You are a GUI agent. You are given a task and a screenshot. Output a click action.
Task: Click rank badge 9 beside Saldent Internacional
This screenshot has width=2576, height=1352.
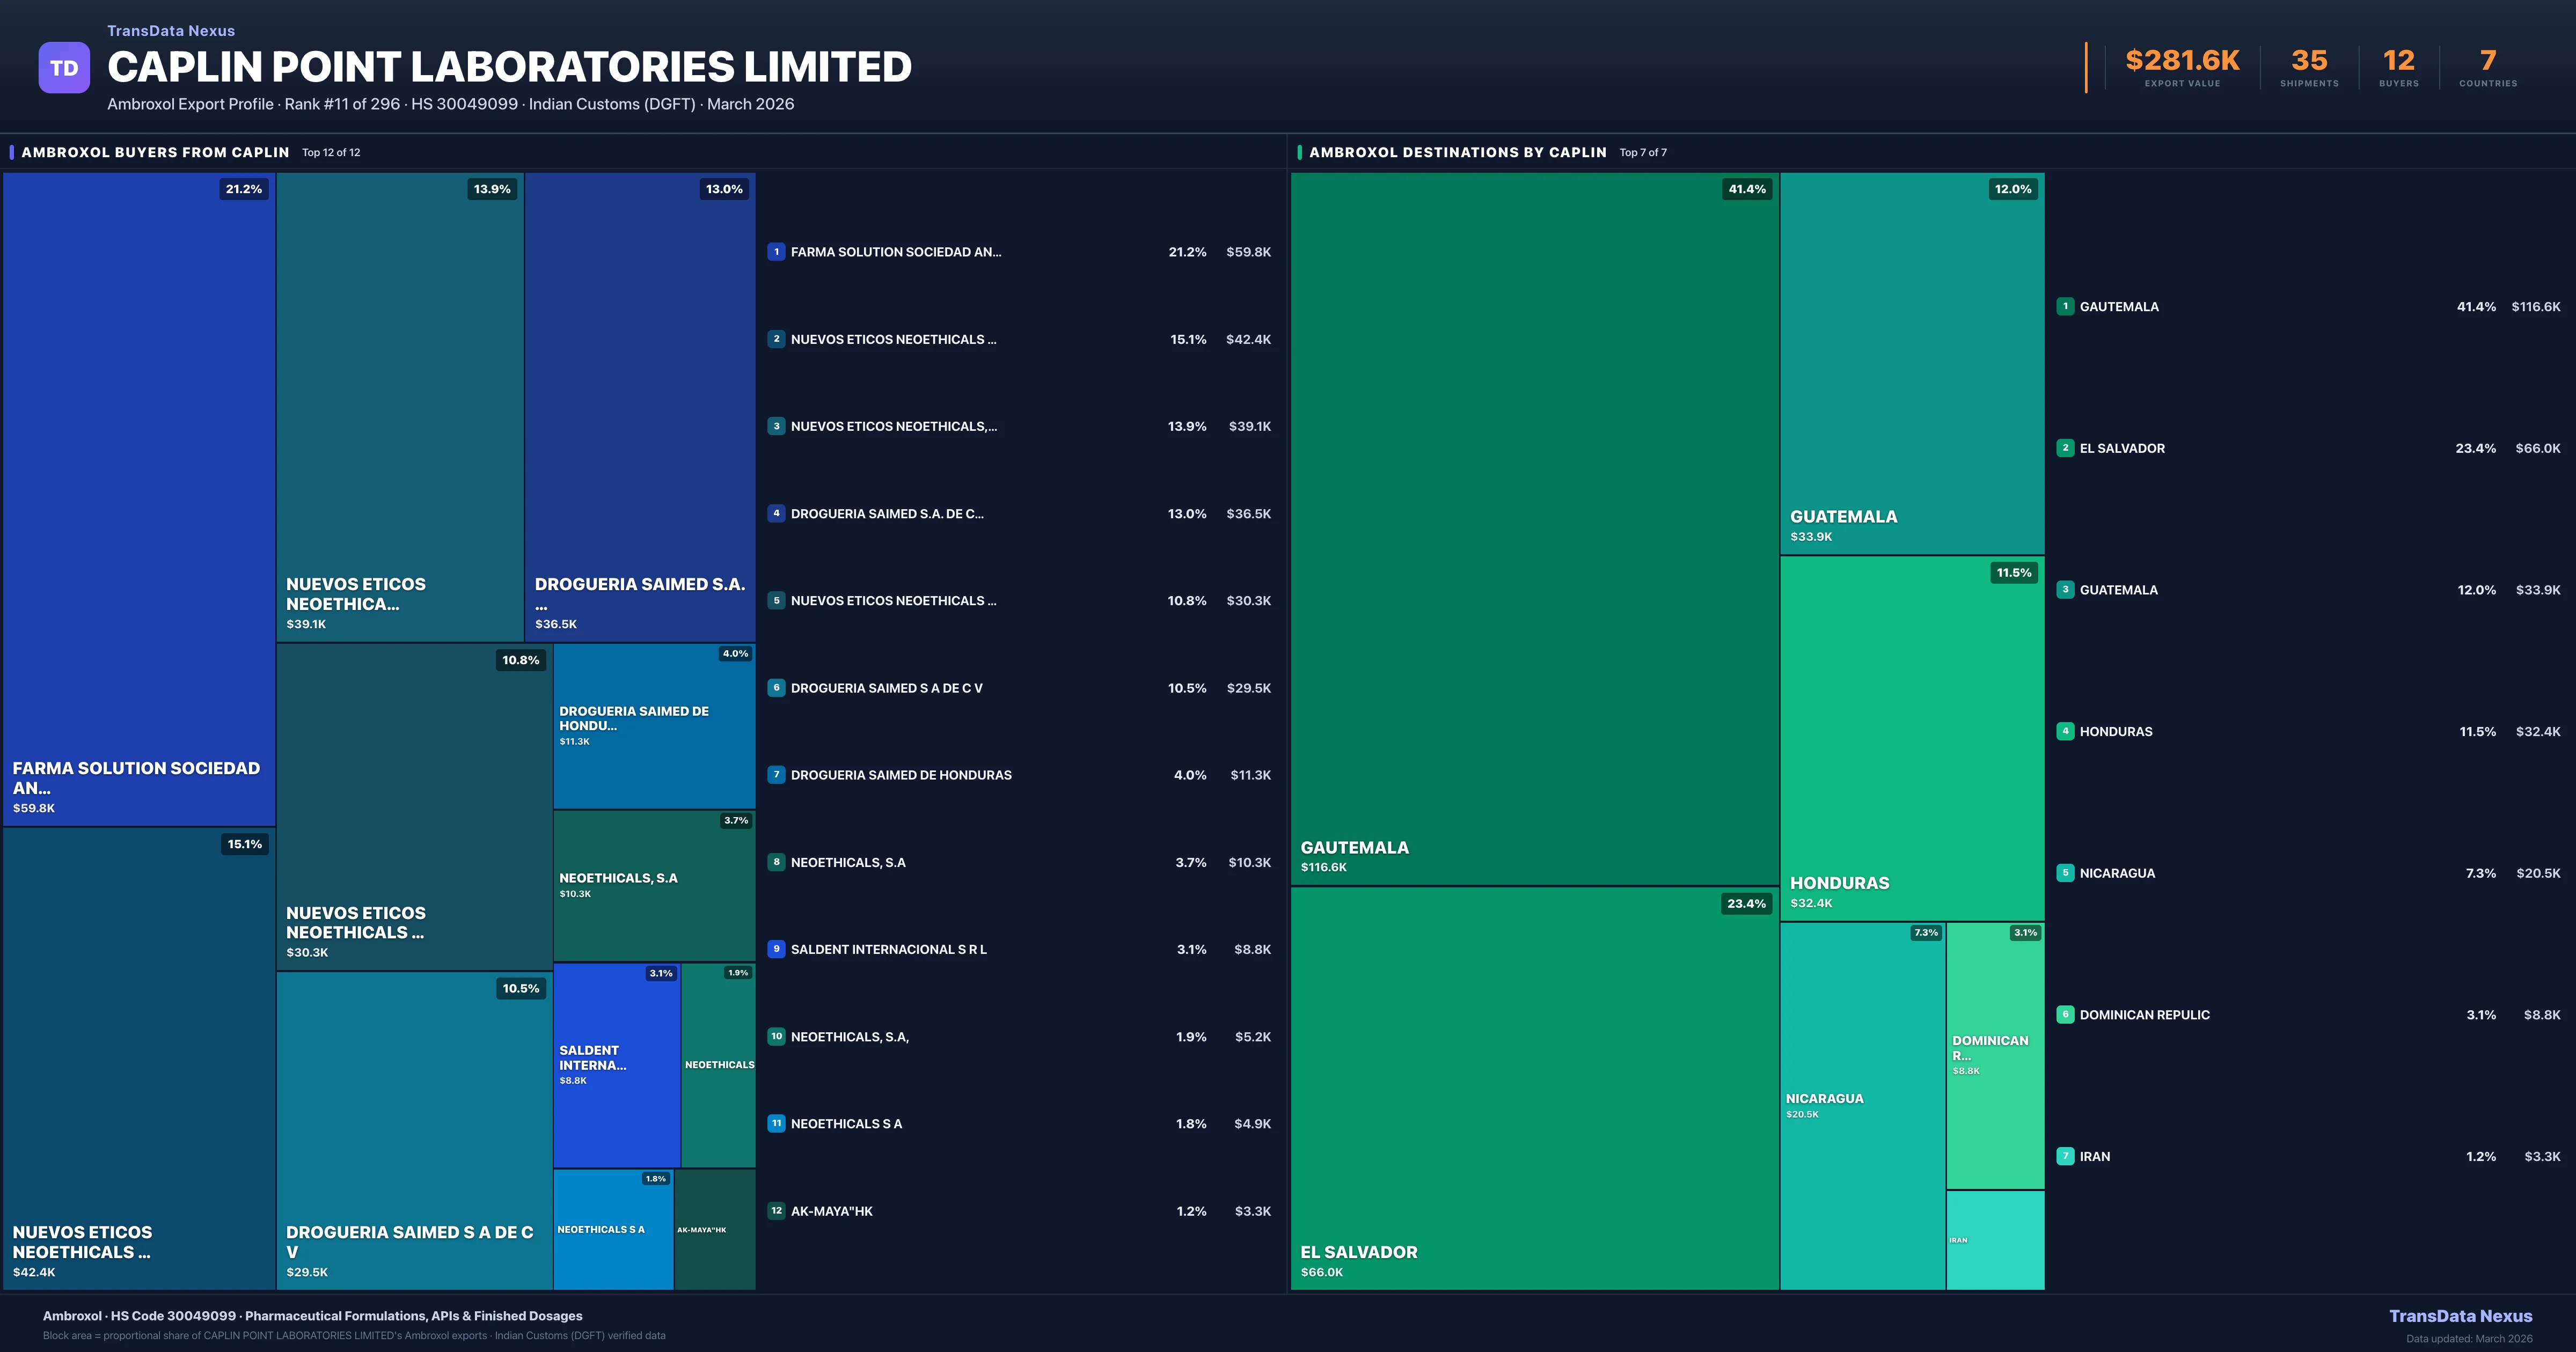click(x=776, y=949)
